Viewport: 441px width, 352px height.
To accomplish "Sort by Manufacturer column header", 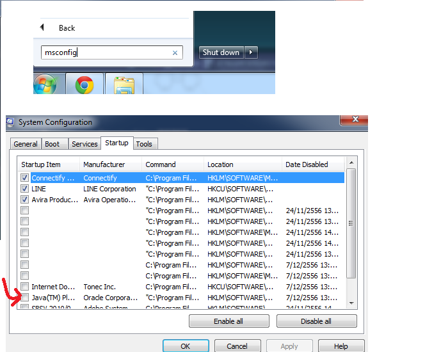I will click(111, 164).
